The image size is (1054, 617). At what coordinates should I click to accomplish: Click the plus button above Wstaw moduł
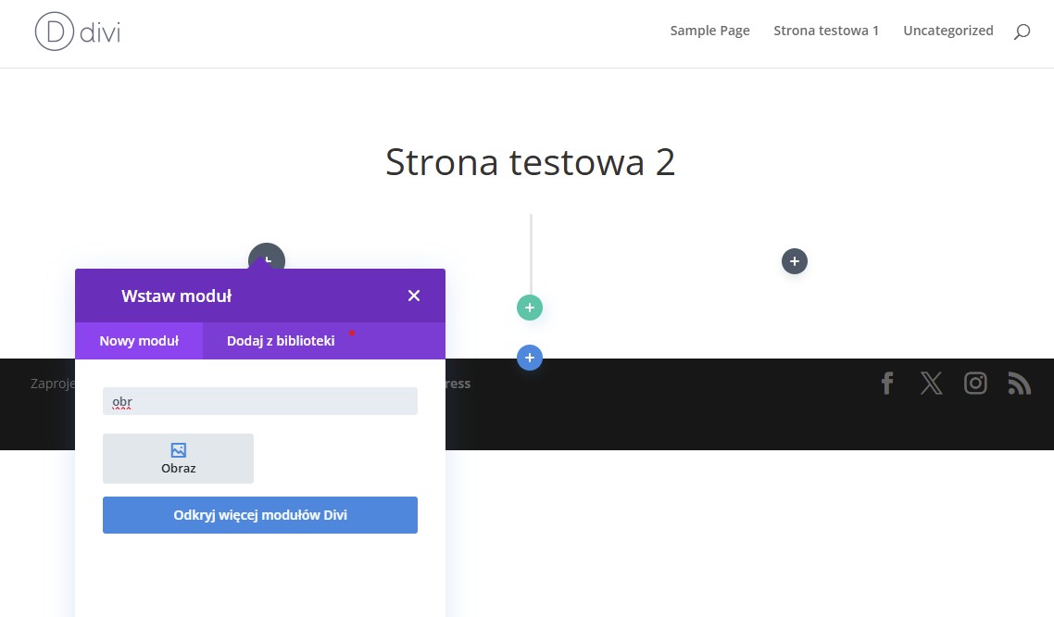[x=267, y=257]
